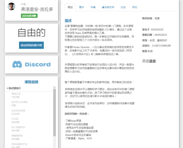This screenshot has height=148, width=183.
Task: Click the -了解通道、Alpha、AOV line
Action: pyautogui.click(x=78, y=138)
